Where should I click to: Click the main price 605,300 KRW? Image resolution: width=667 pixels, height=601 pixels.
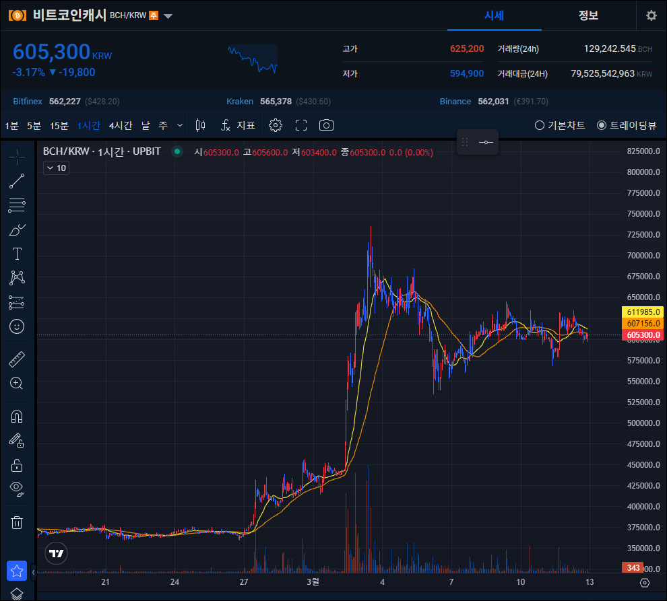click(62, 52)
